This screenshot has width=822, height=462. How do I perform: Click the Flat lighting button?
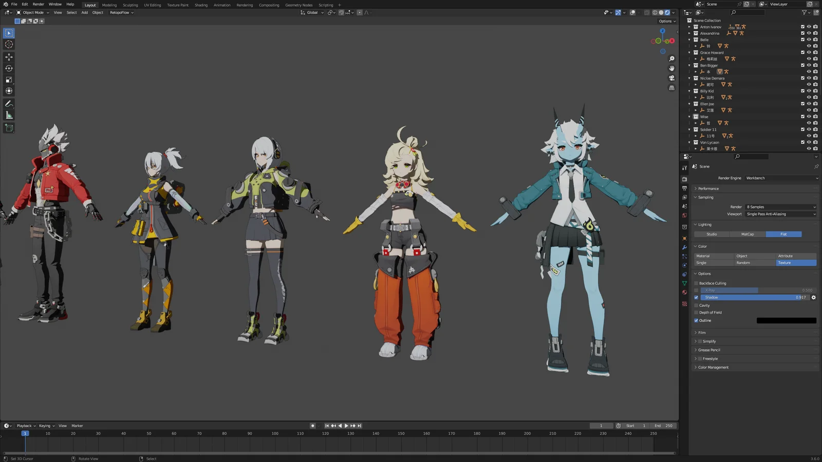pos(783,234)
